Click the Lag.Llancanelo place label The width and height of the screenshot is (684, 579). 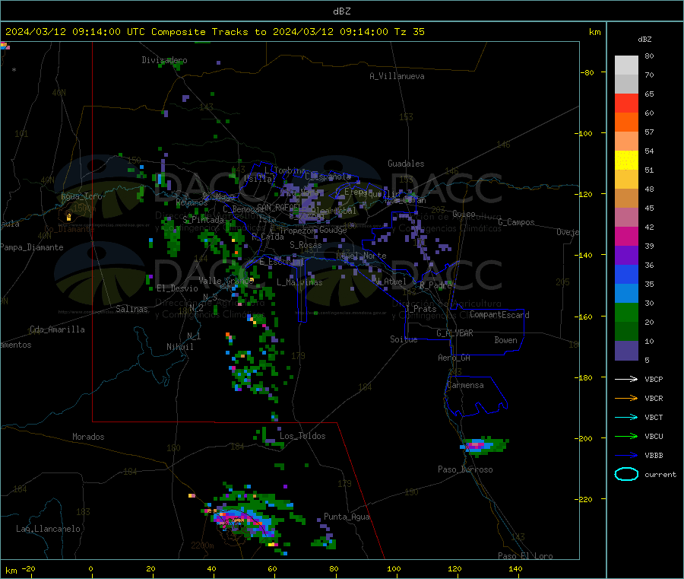pos(48,530)
